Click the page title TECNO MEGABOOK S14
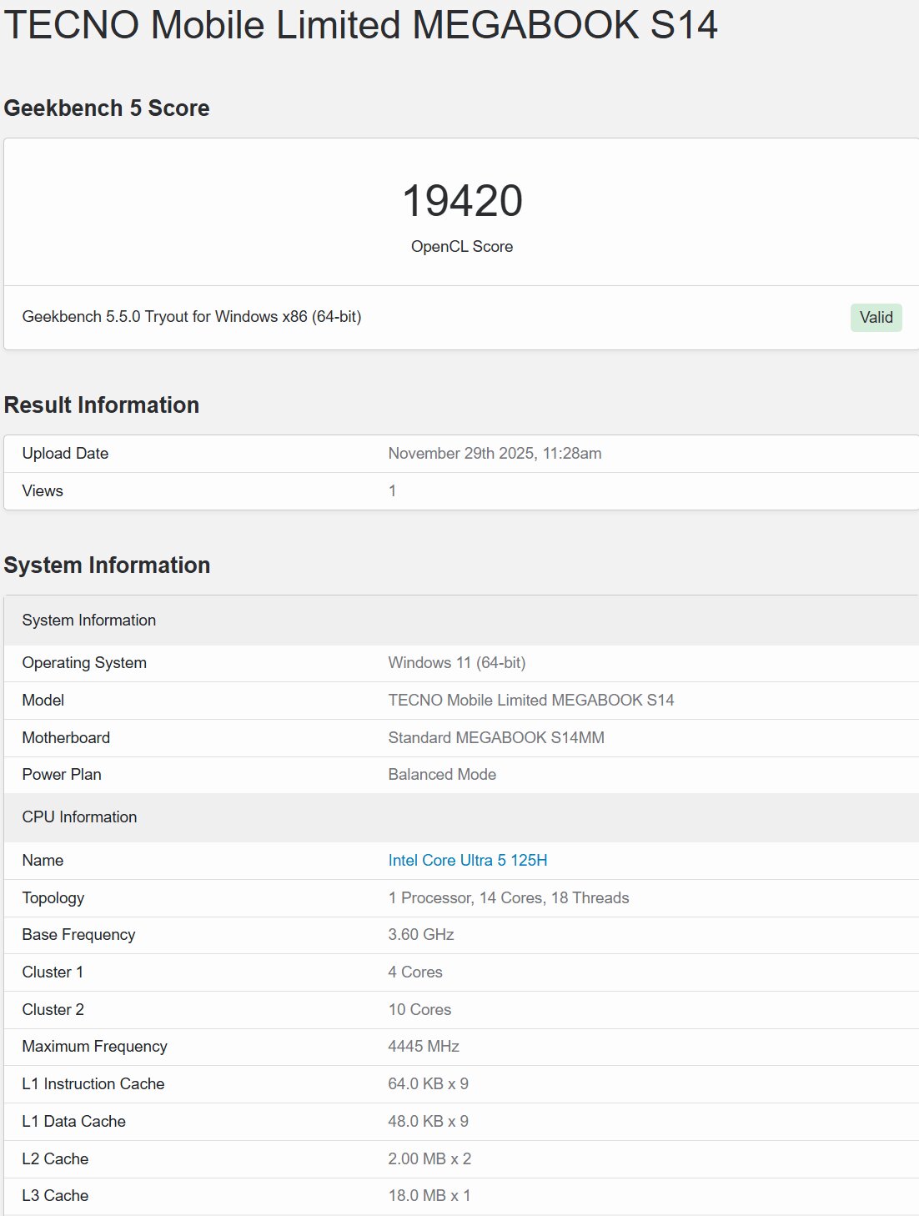The height and width of the screenshot is (1216, 919). 360,25
